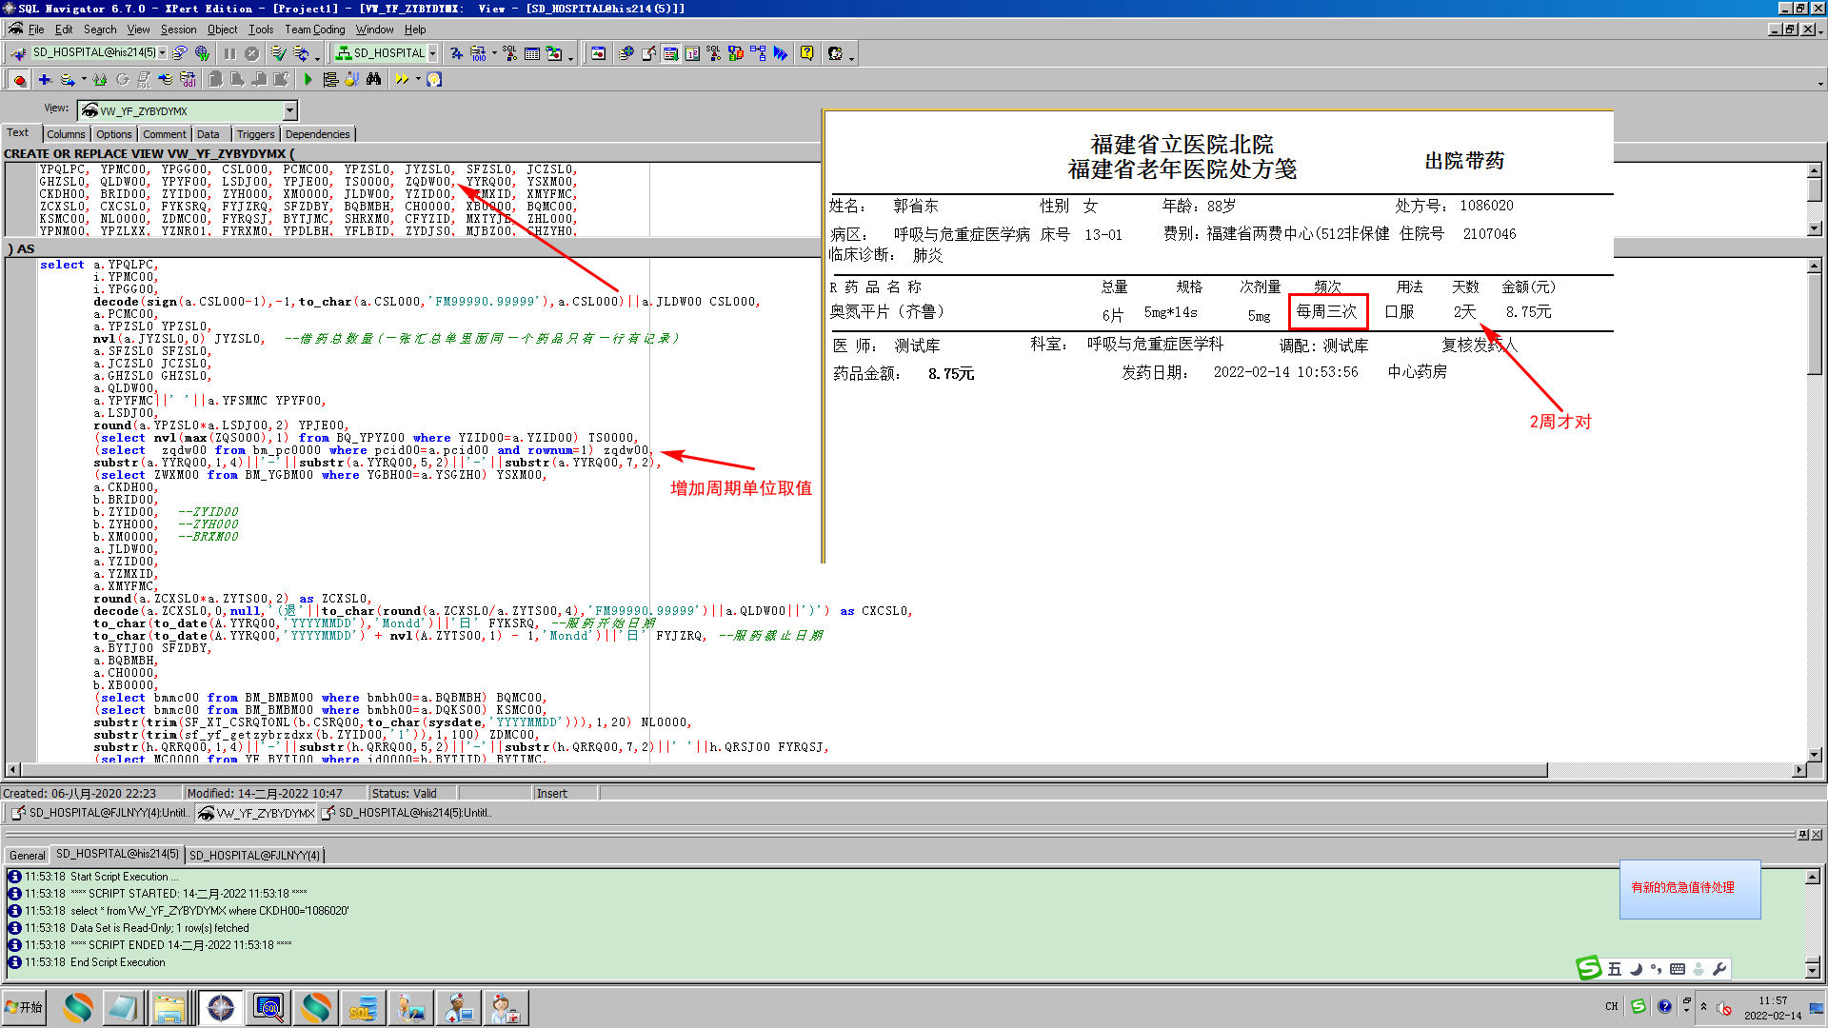Expand the SD_HOSPITAL schema dropdown
This screenshot has width=1828, height=1028.
(432, 53)
